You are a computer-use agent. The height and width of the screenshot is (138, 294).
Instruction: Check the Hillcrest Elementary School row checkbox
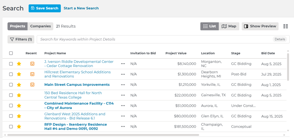tap(11, 75)
